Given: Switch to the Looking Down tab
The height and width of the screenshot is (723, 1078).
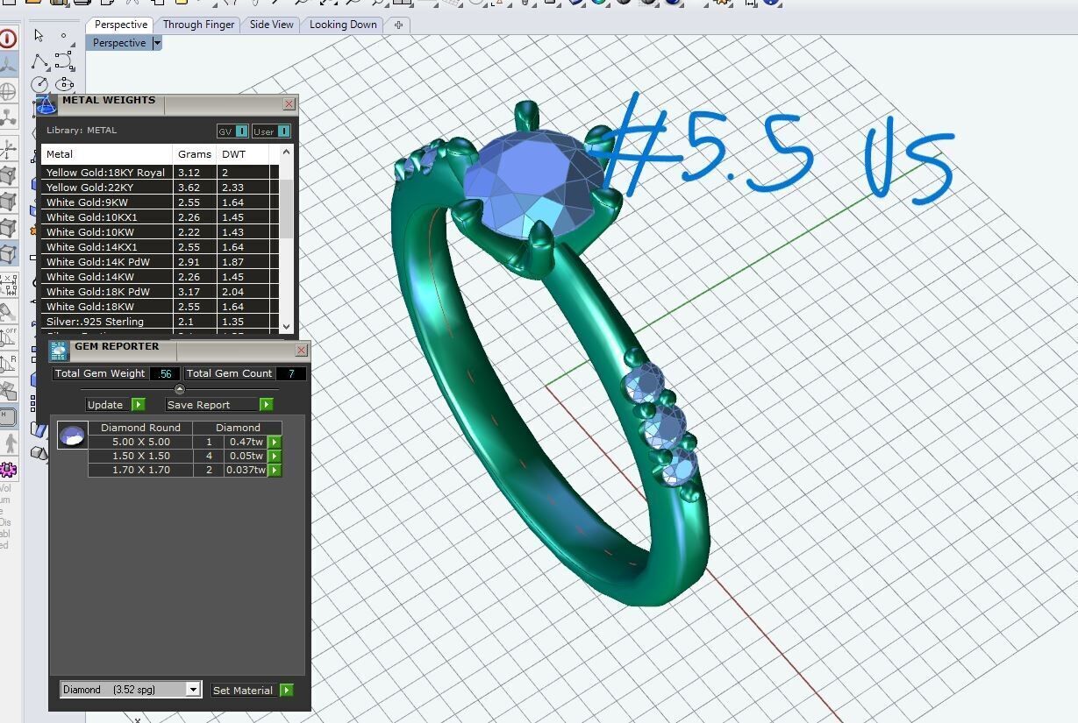Looking at the screenshot, I should (x=343, y=25).
